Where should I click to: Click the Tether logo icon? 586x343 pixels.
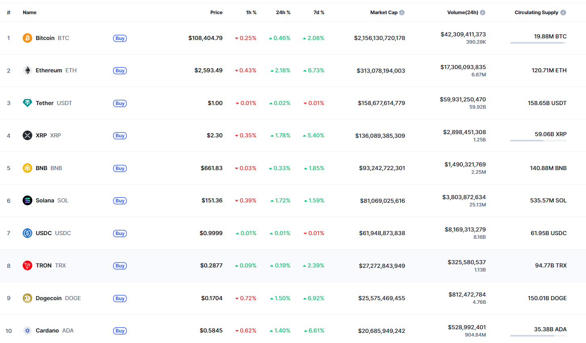coord(27,103)
